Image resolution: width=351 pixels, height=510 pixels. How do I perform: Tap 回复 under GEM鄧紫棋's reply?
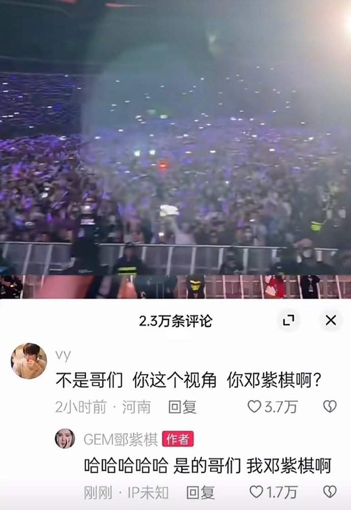click(200, 492)
